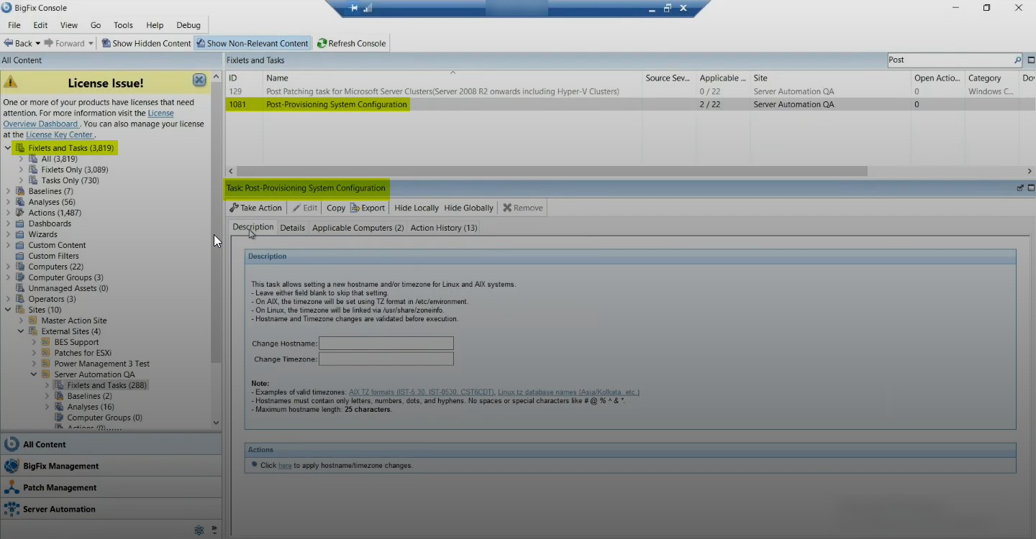Open the Debug menu
The image size is (1036, 539).
pyautogui.click(x=188, y=25)
